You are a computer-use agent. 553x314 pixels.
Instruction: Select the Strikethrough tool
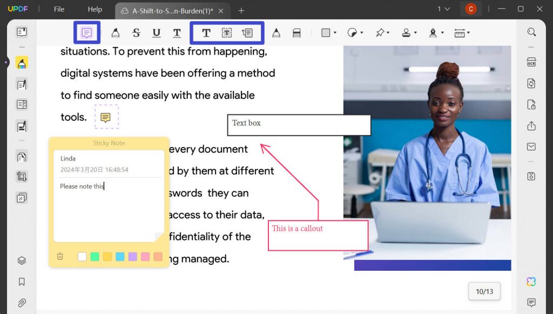point(136,32)
